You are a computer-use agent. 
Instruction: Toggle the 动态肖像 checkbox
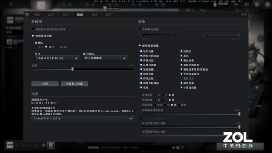coord(141,51)
